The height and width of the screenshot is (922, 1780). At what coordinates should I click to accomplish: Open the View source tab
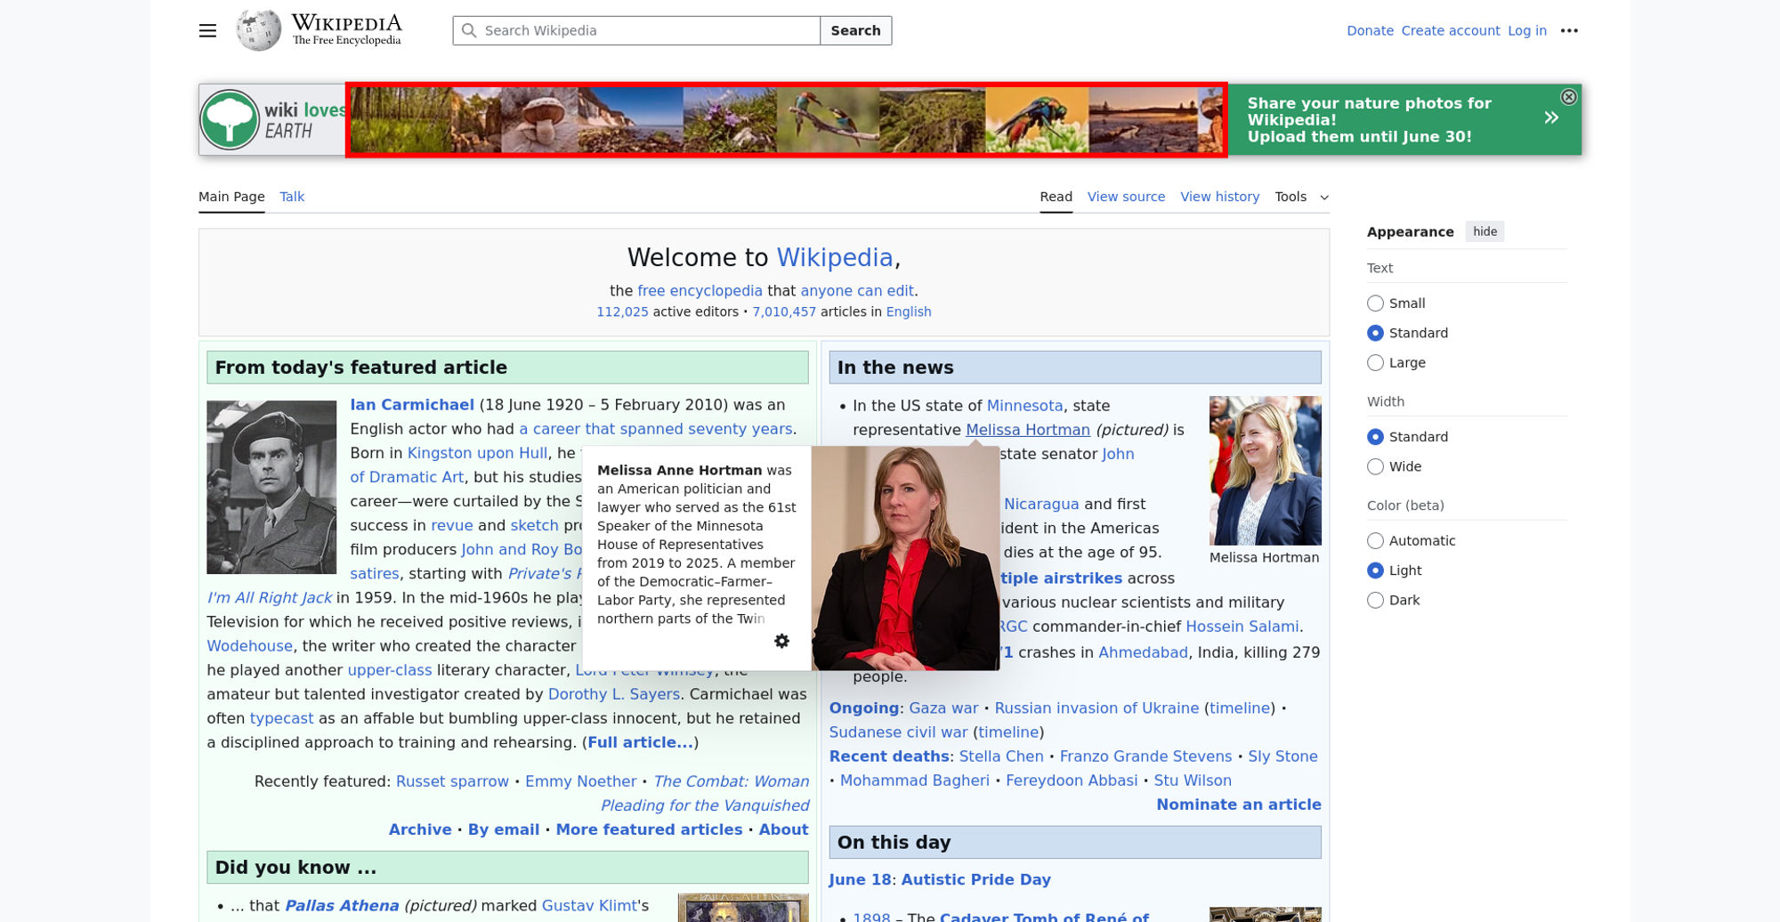(1126, 197)
